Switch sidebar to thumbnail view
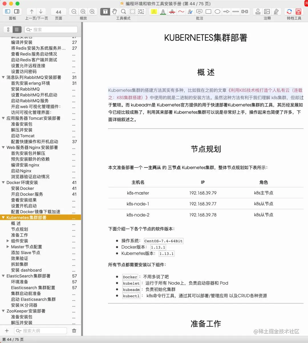Screen dimensions: 308x343 pyautogui.click(x=8, y=29)
